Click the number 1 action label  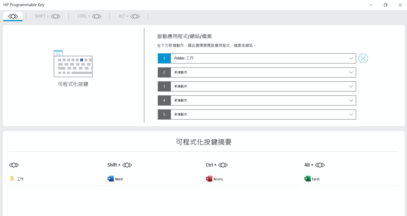pyautogui.click(x=164, y=58)
